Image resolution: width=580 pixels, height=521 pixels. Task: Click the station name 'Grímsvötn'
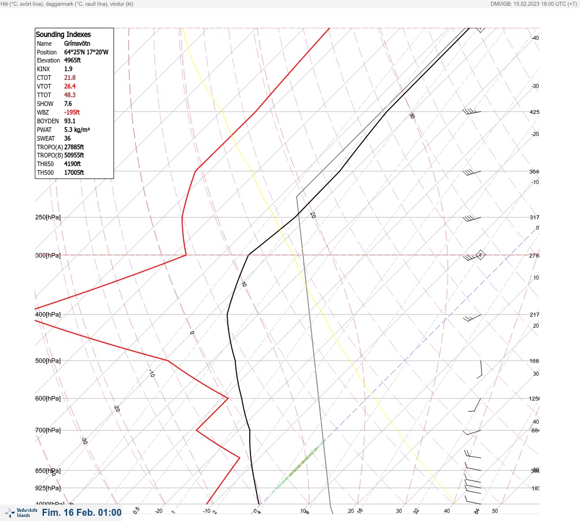77,43
